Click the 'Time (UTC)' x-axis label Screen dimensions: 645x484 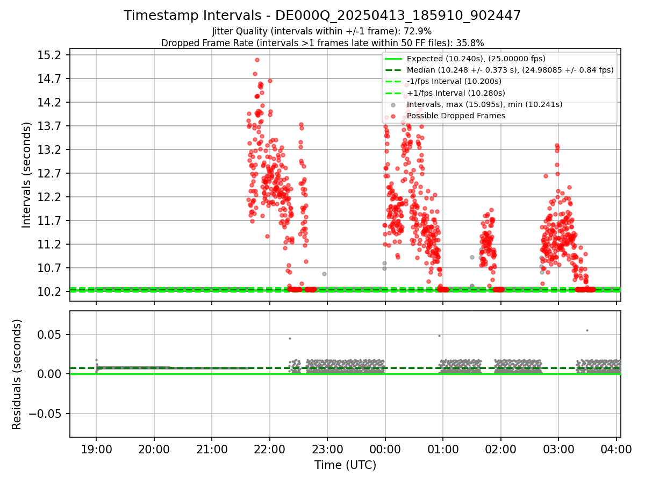(345, 465)
